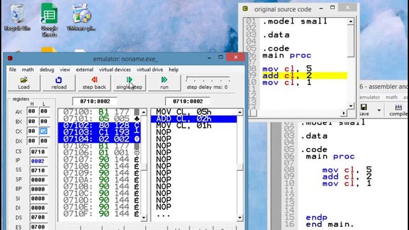
Task: Click the step back button
Action: coord(94,83)
